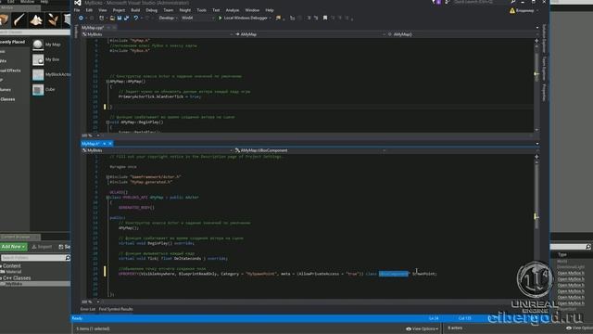Screen dimensions: 593x334
Task: Select the MyBlockActor thumbnail
Action: click(38, 74)
